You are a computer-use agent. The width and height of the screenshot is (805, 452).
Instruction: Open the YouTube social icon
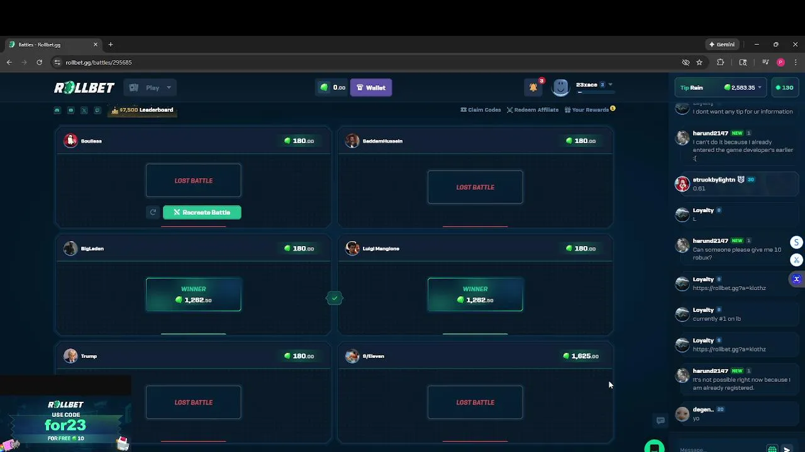pyautogui.click(x=70, y=110)
